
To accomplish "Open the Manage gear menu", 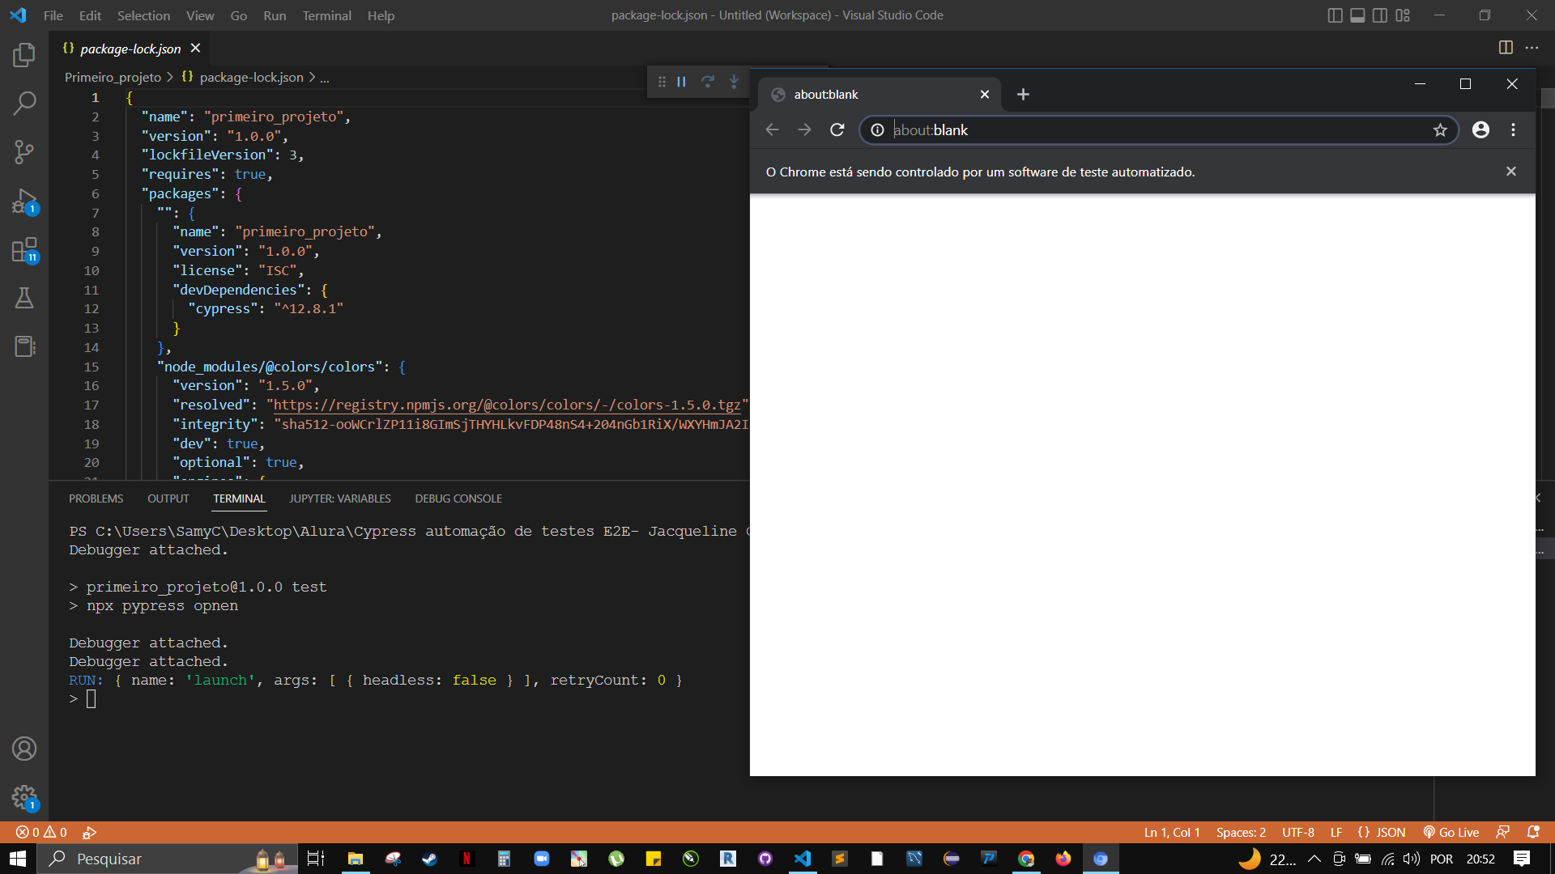I will pos(24,798).
